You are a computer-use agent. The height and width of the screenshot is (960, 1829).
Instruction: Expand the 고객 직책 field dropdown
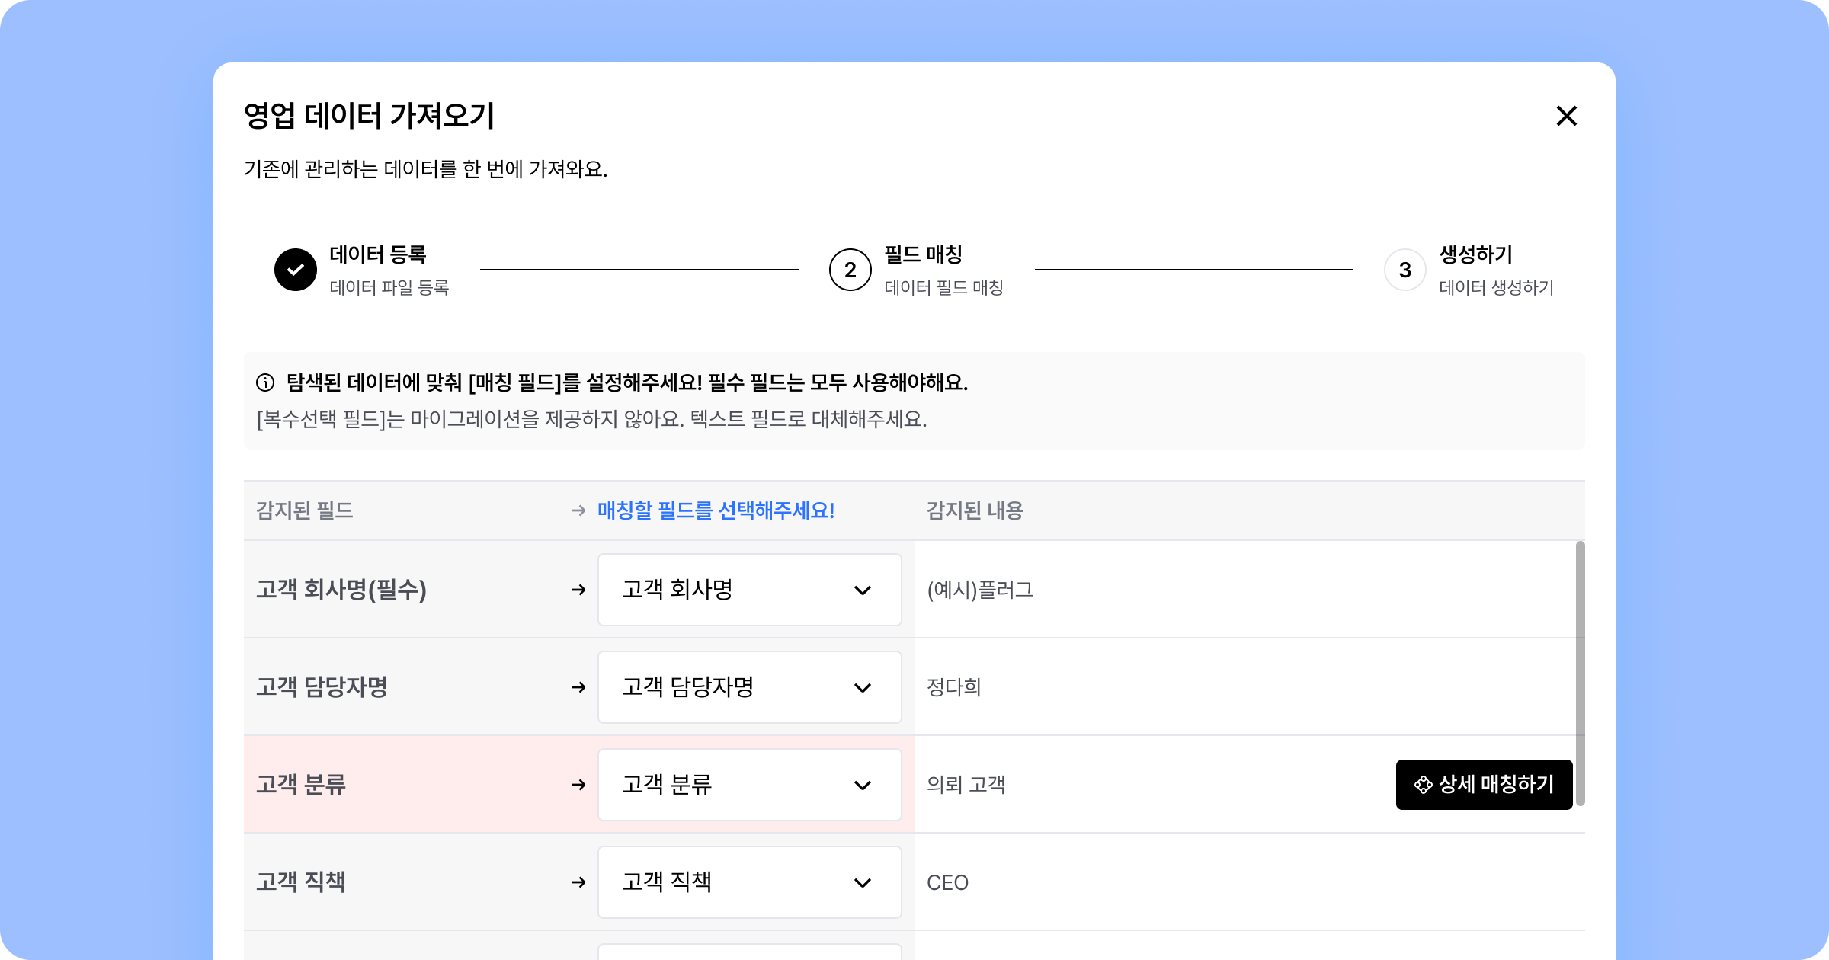[749, 882]
